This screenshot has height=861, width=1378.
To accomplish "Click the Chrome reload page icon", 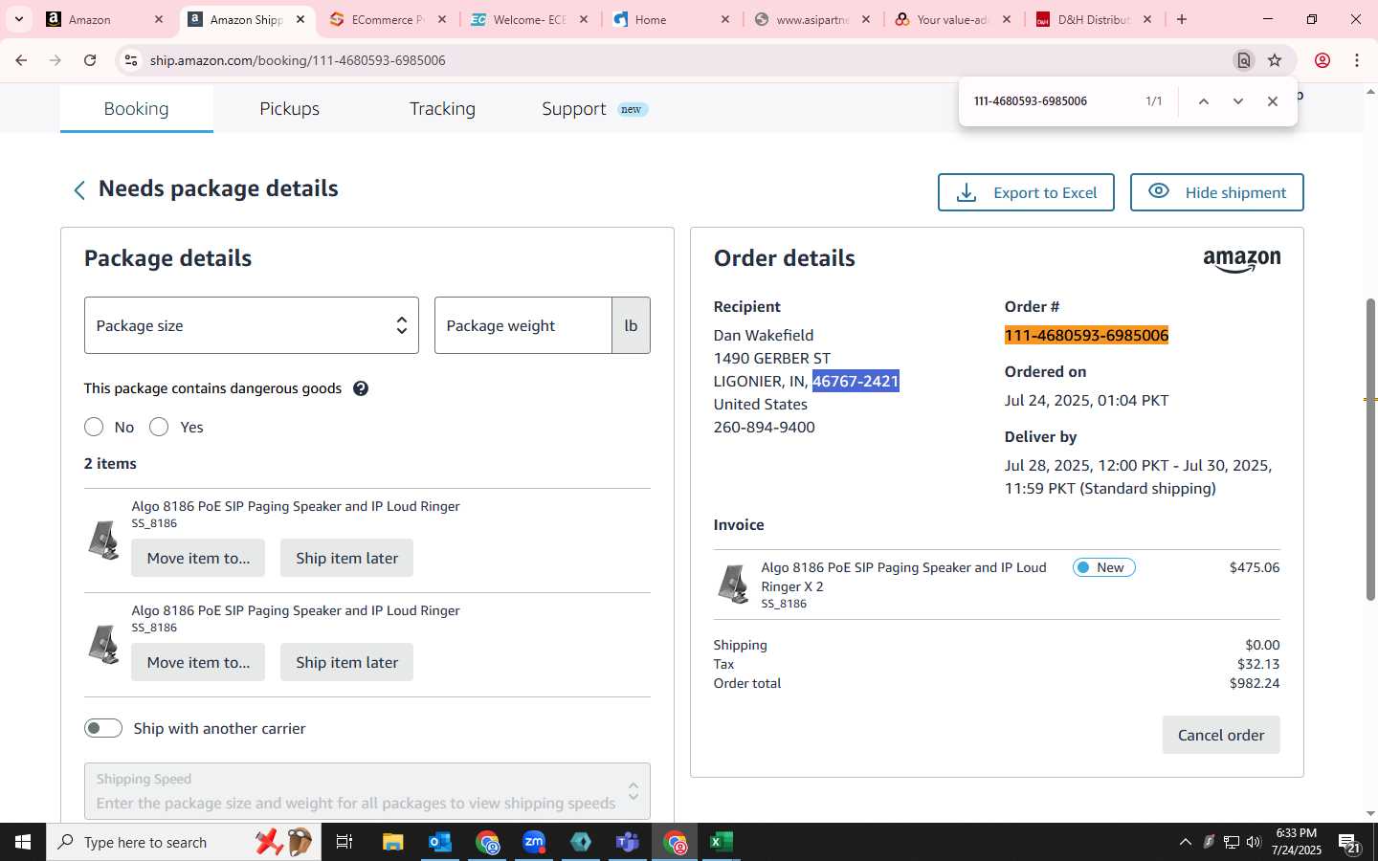I will coord(90,60).
